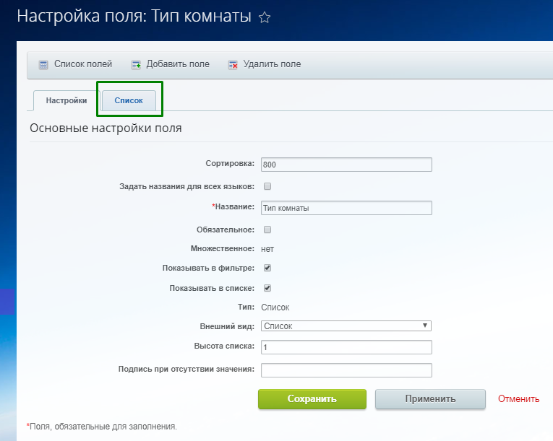The image size is (553, 441).
Task: Click the red Отменить link
Action: [x=518, y=399]
